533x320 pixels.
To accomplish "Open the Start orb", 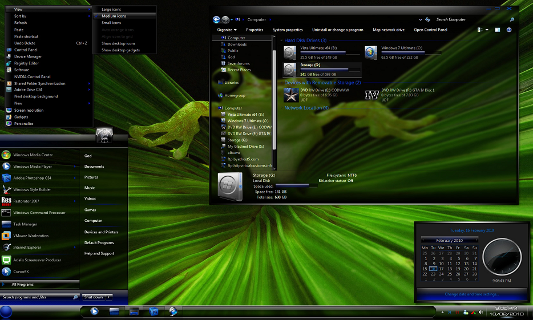I will point(6,311).
